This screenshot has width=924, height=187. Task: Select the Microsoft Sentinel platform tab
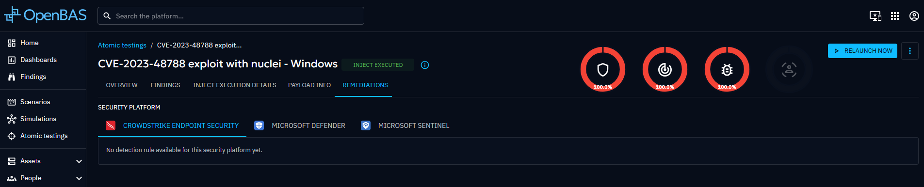pyautogui.click(x=405, y=125)
